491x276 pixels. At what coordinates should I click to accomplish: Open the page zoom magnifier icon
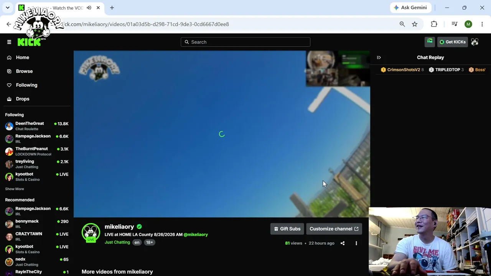click(x=402, y=24)
